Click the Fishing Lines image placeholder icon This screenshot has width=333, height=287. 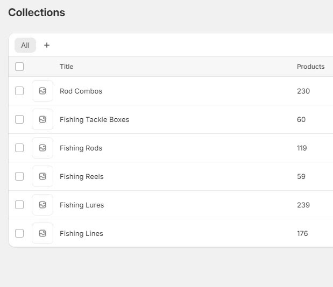point(42,233)
